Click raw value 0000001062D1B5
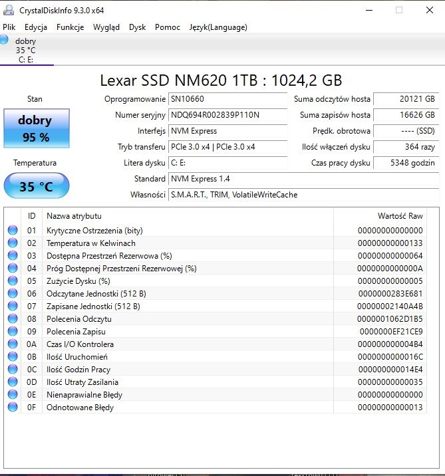 tap(390, 319)
